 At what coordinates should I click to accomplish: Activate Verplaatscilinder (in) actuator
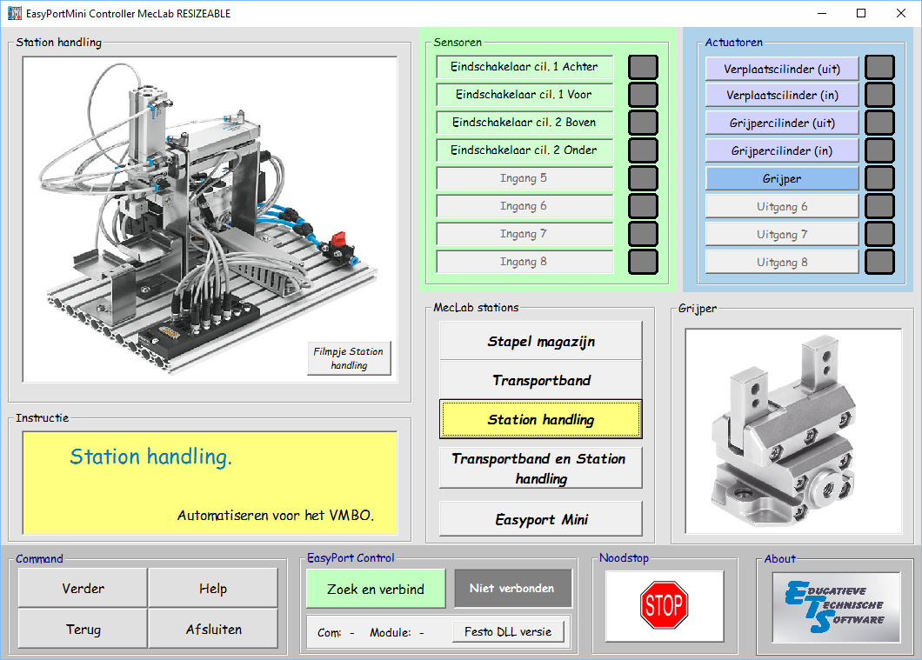tap(781, 95)
